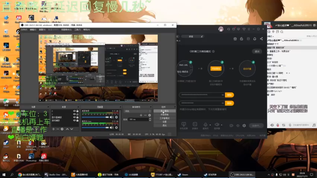
Task: Open the bell notifications icon in Douyu streamer
Action: [255, 39]
